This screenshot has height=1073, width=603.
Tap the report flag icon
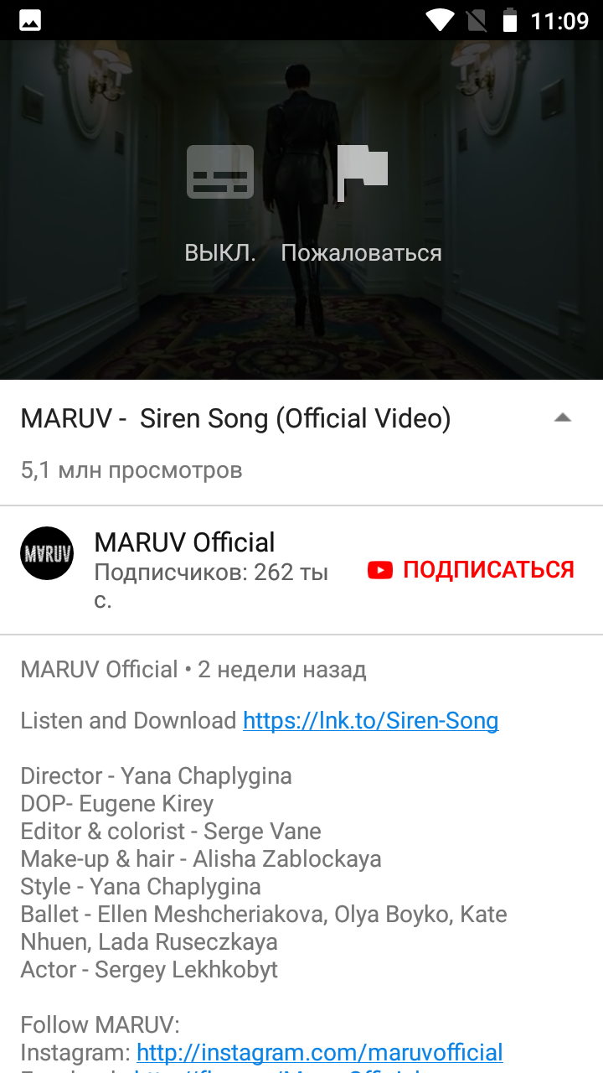[x=362, y=173]
